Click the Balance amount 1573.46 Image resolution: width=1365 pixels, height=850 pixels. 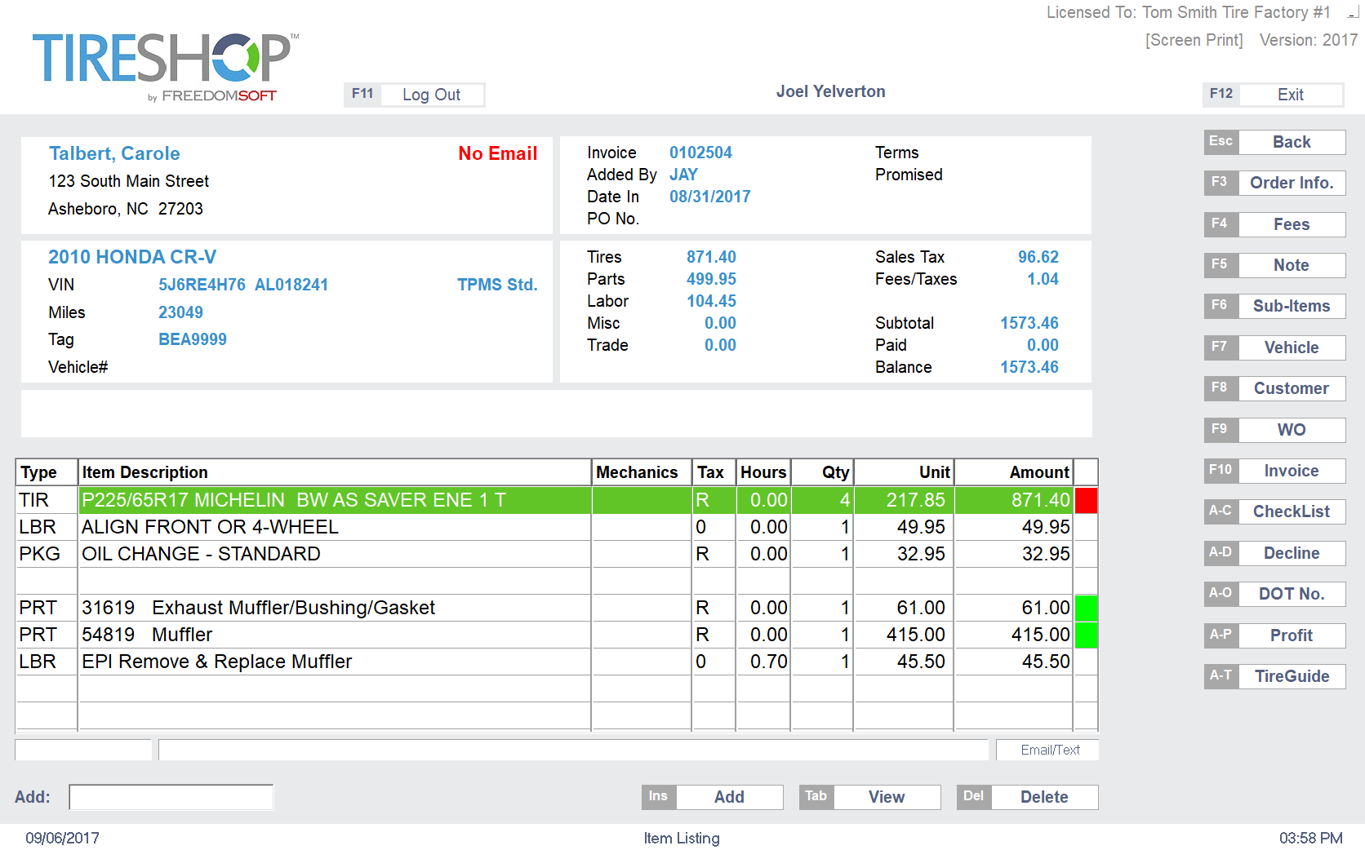pyautogui.click(x=1029, y=367)
